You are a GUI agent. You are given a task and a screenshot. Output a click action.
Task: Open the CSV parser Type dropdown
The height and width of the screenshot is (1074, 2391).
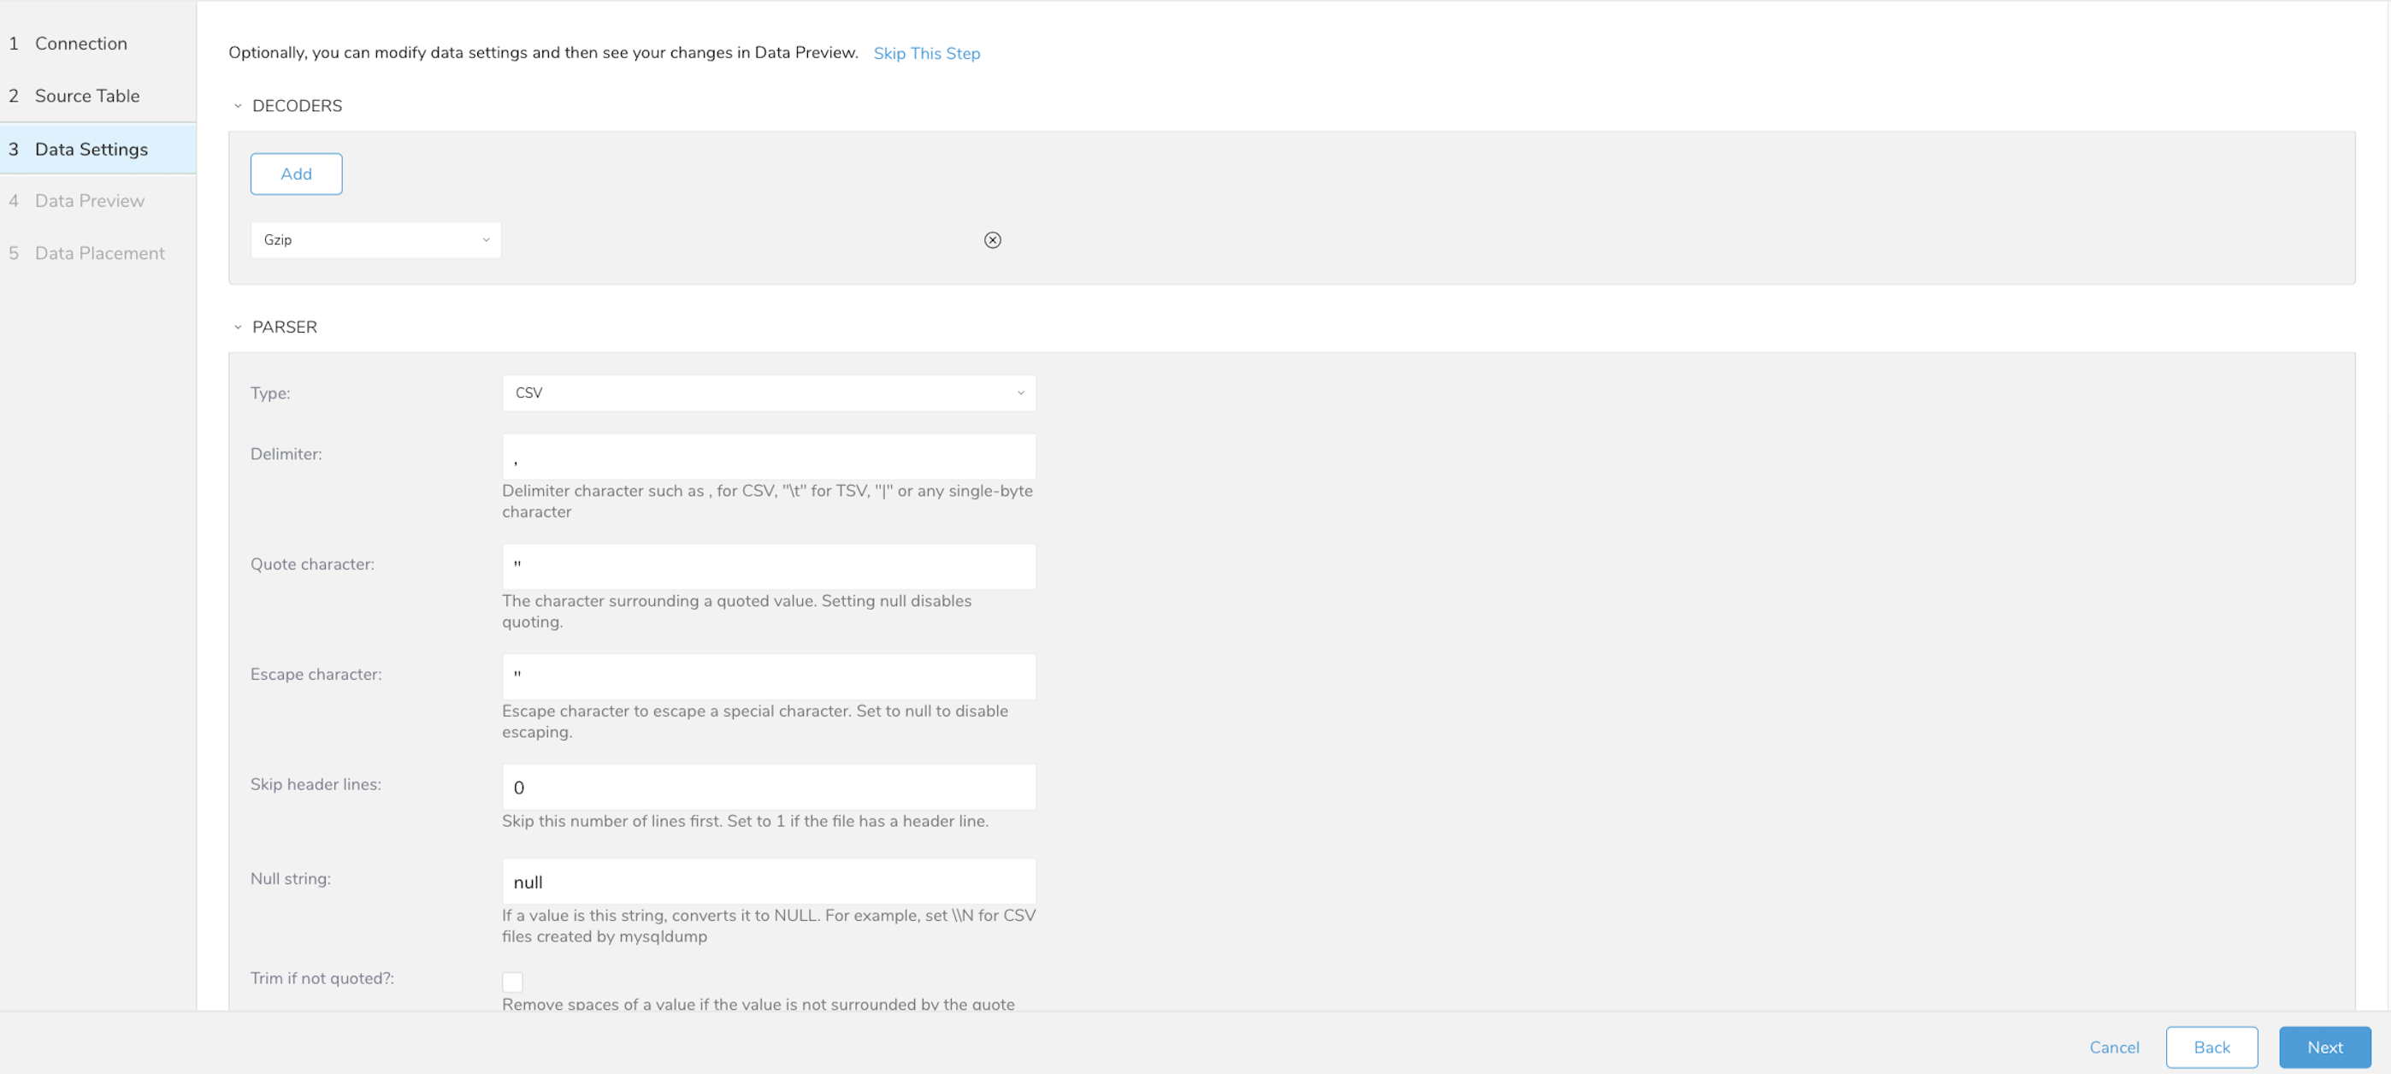768,392
